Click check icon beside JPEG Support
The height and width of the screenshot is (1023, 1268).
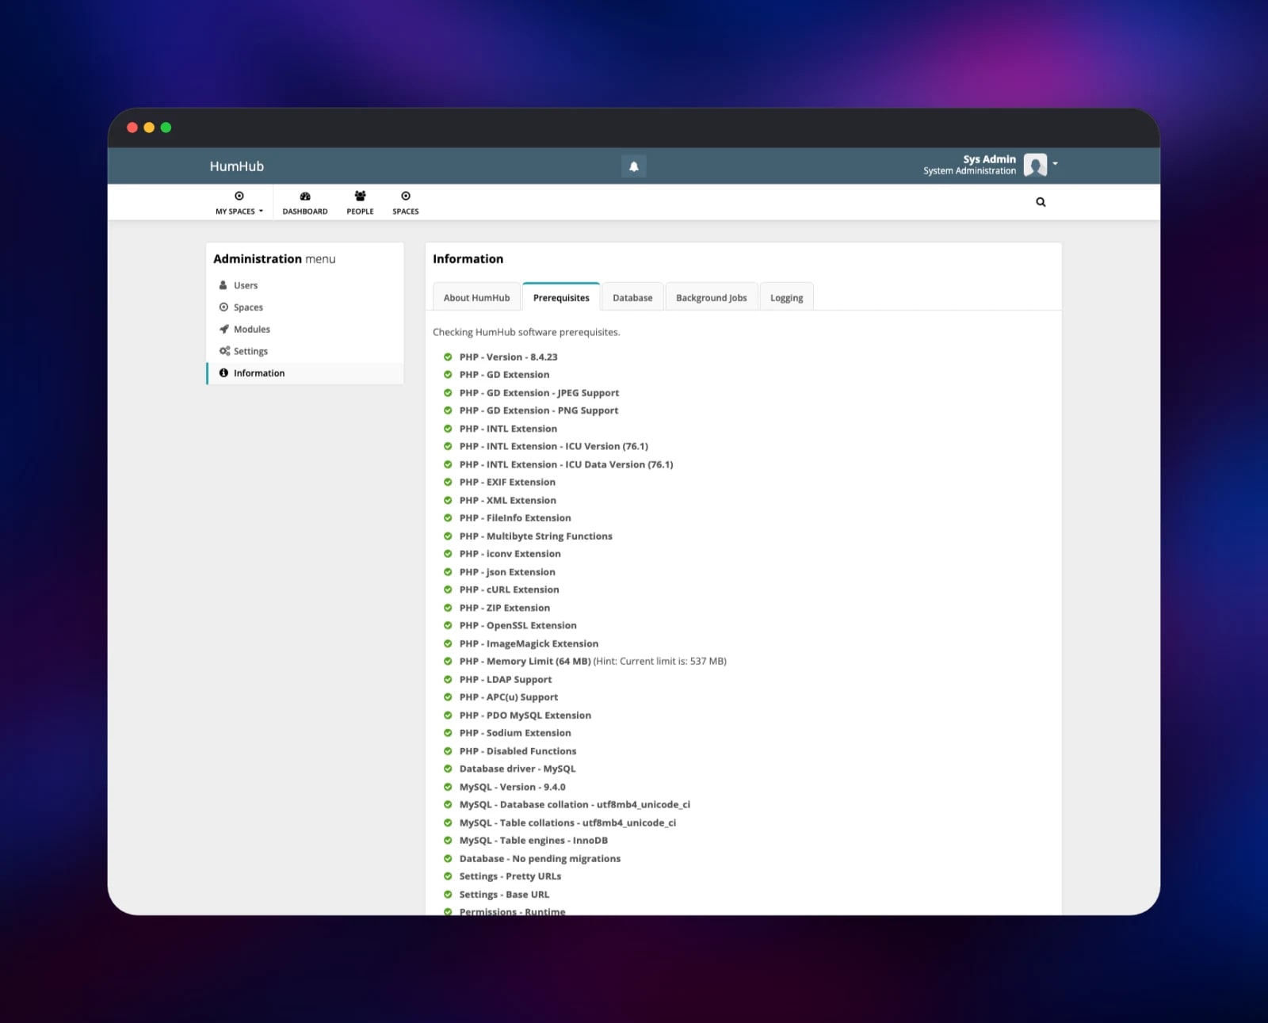tap(448, 393)
